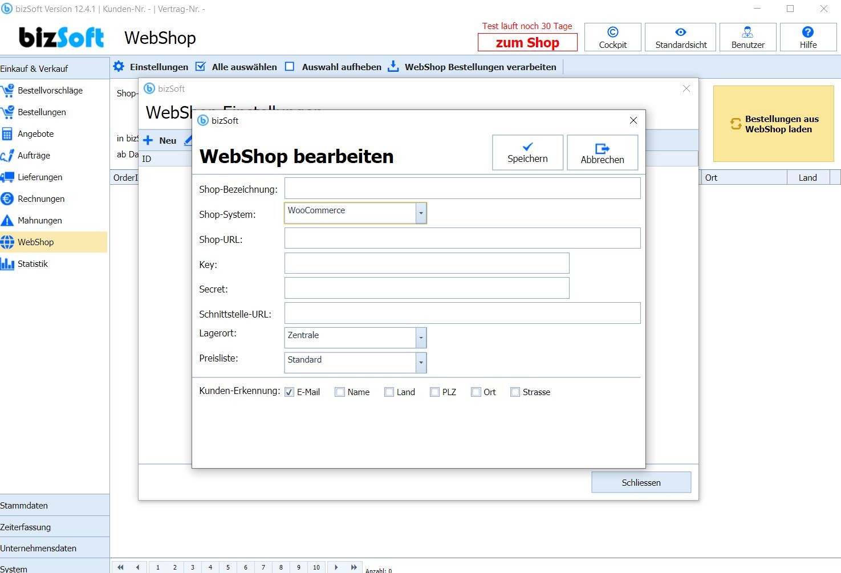The height and width of the screenshot is (573, 841).
Task: Toggle Auswahl aufheben checkbox
Action: (x=290, y=67)
